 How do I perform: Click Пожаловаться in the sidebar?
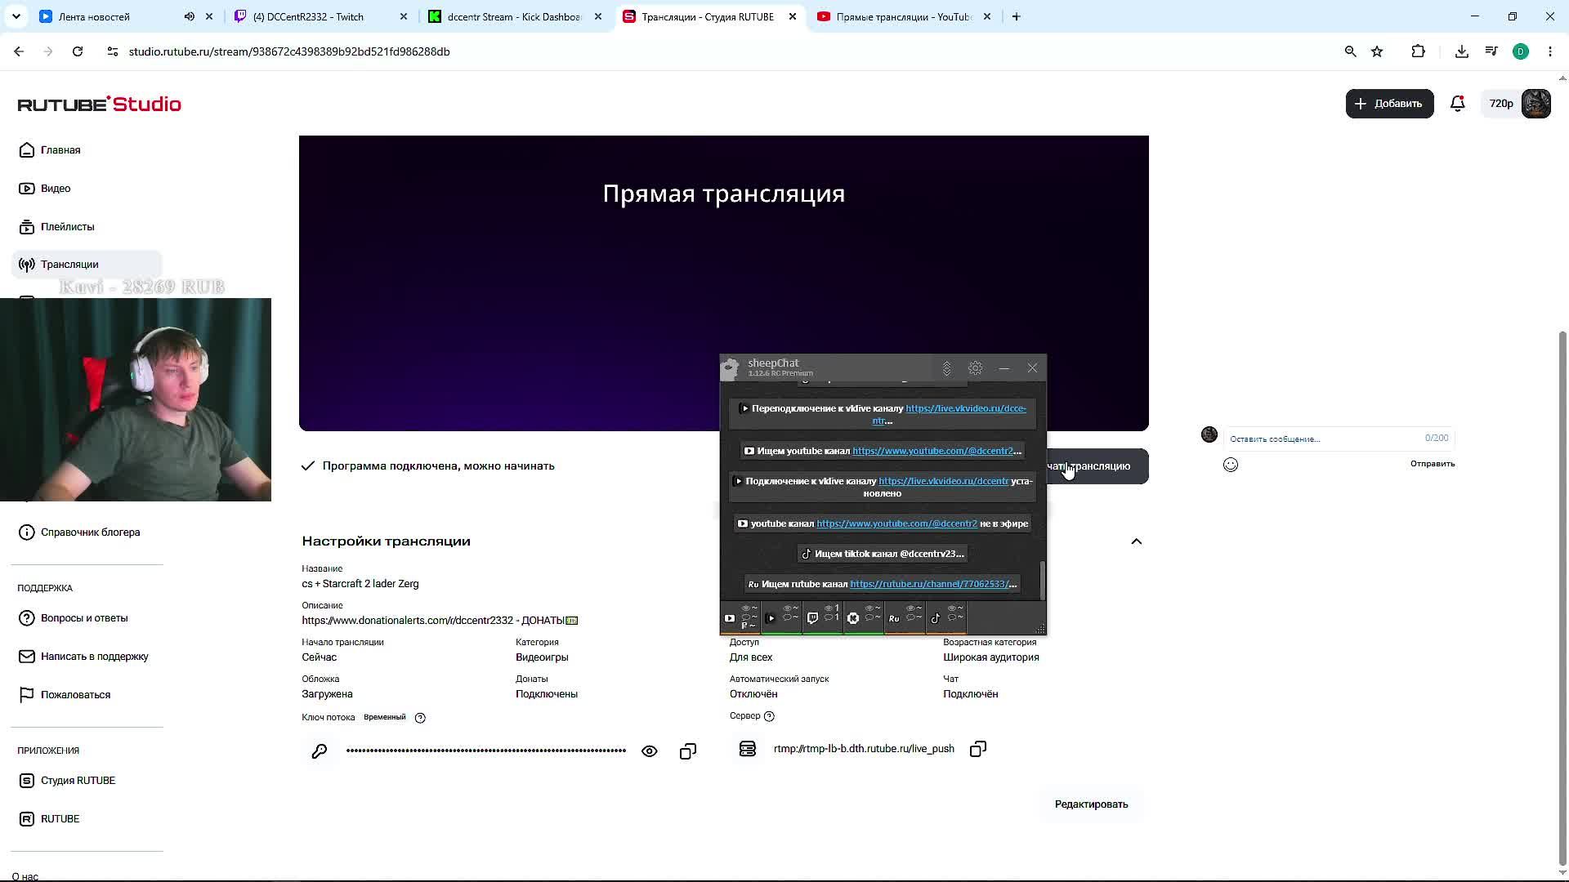tap(65, 695)
